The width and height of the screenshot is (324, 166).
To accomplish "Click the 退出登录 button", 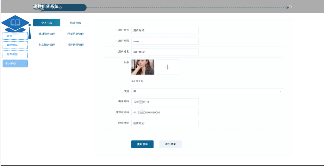I will pyautogui.click(x=171, y=144).
